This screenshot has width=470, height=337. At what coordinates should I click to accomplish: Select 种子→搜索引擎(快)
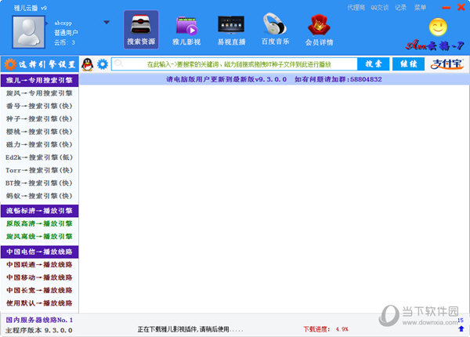(x=40, y=118)
